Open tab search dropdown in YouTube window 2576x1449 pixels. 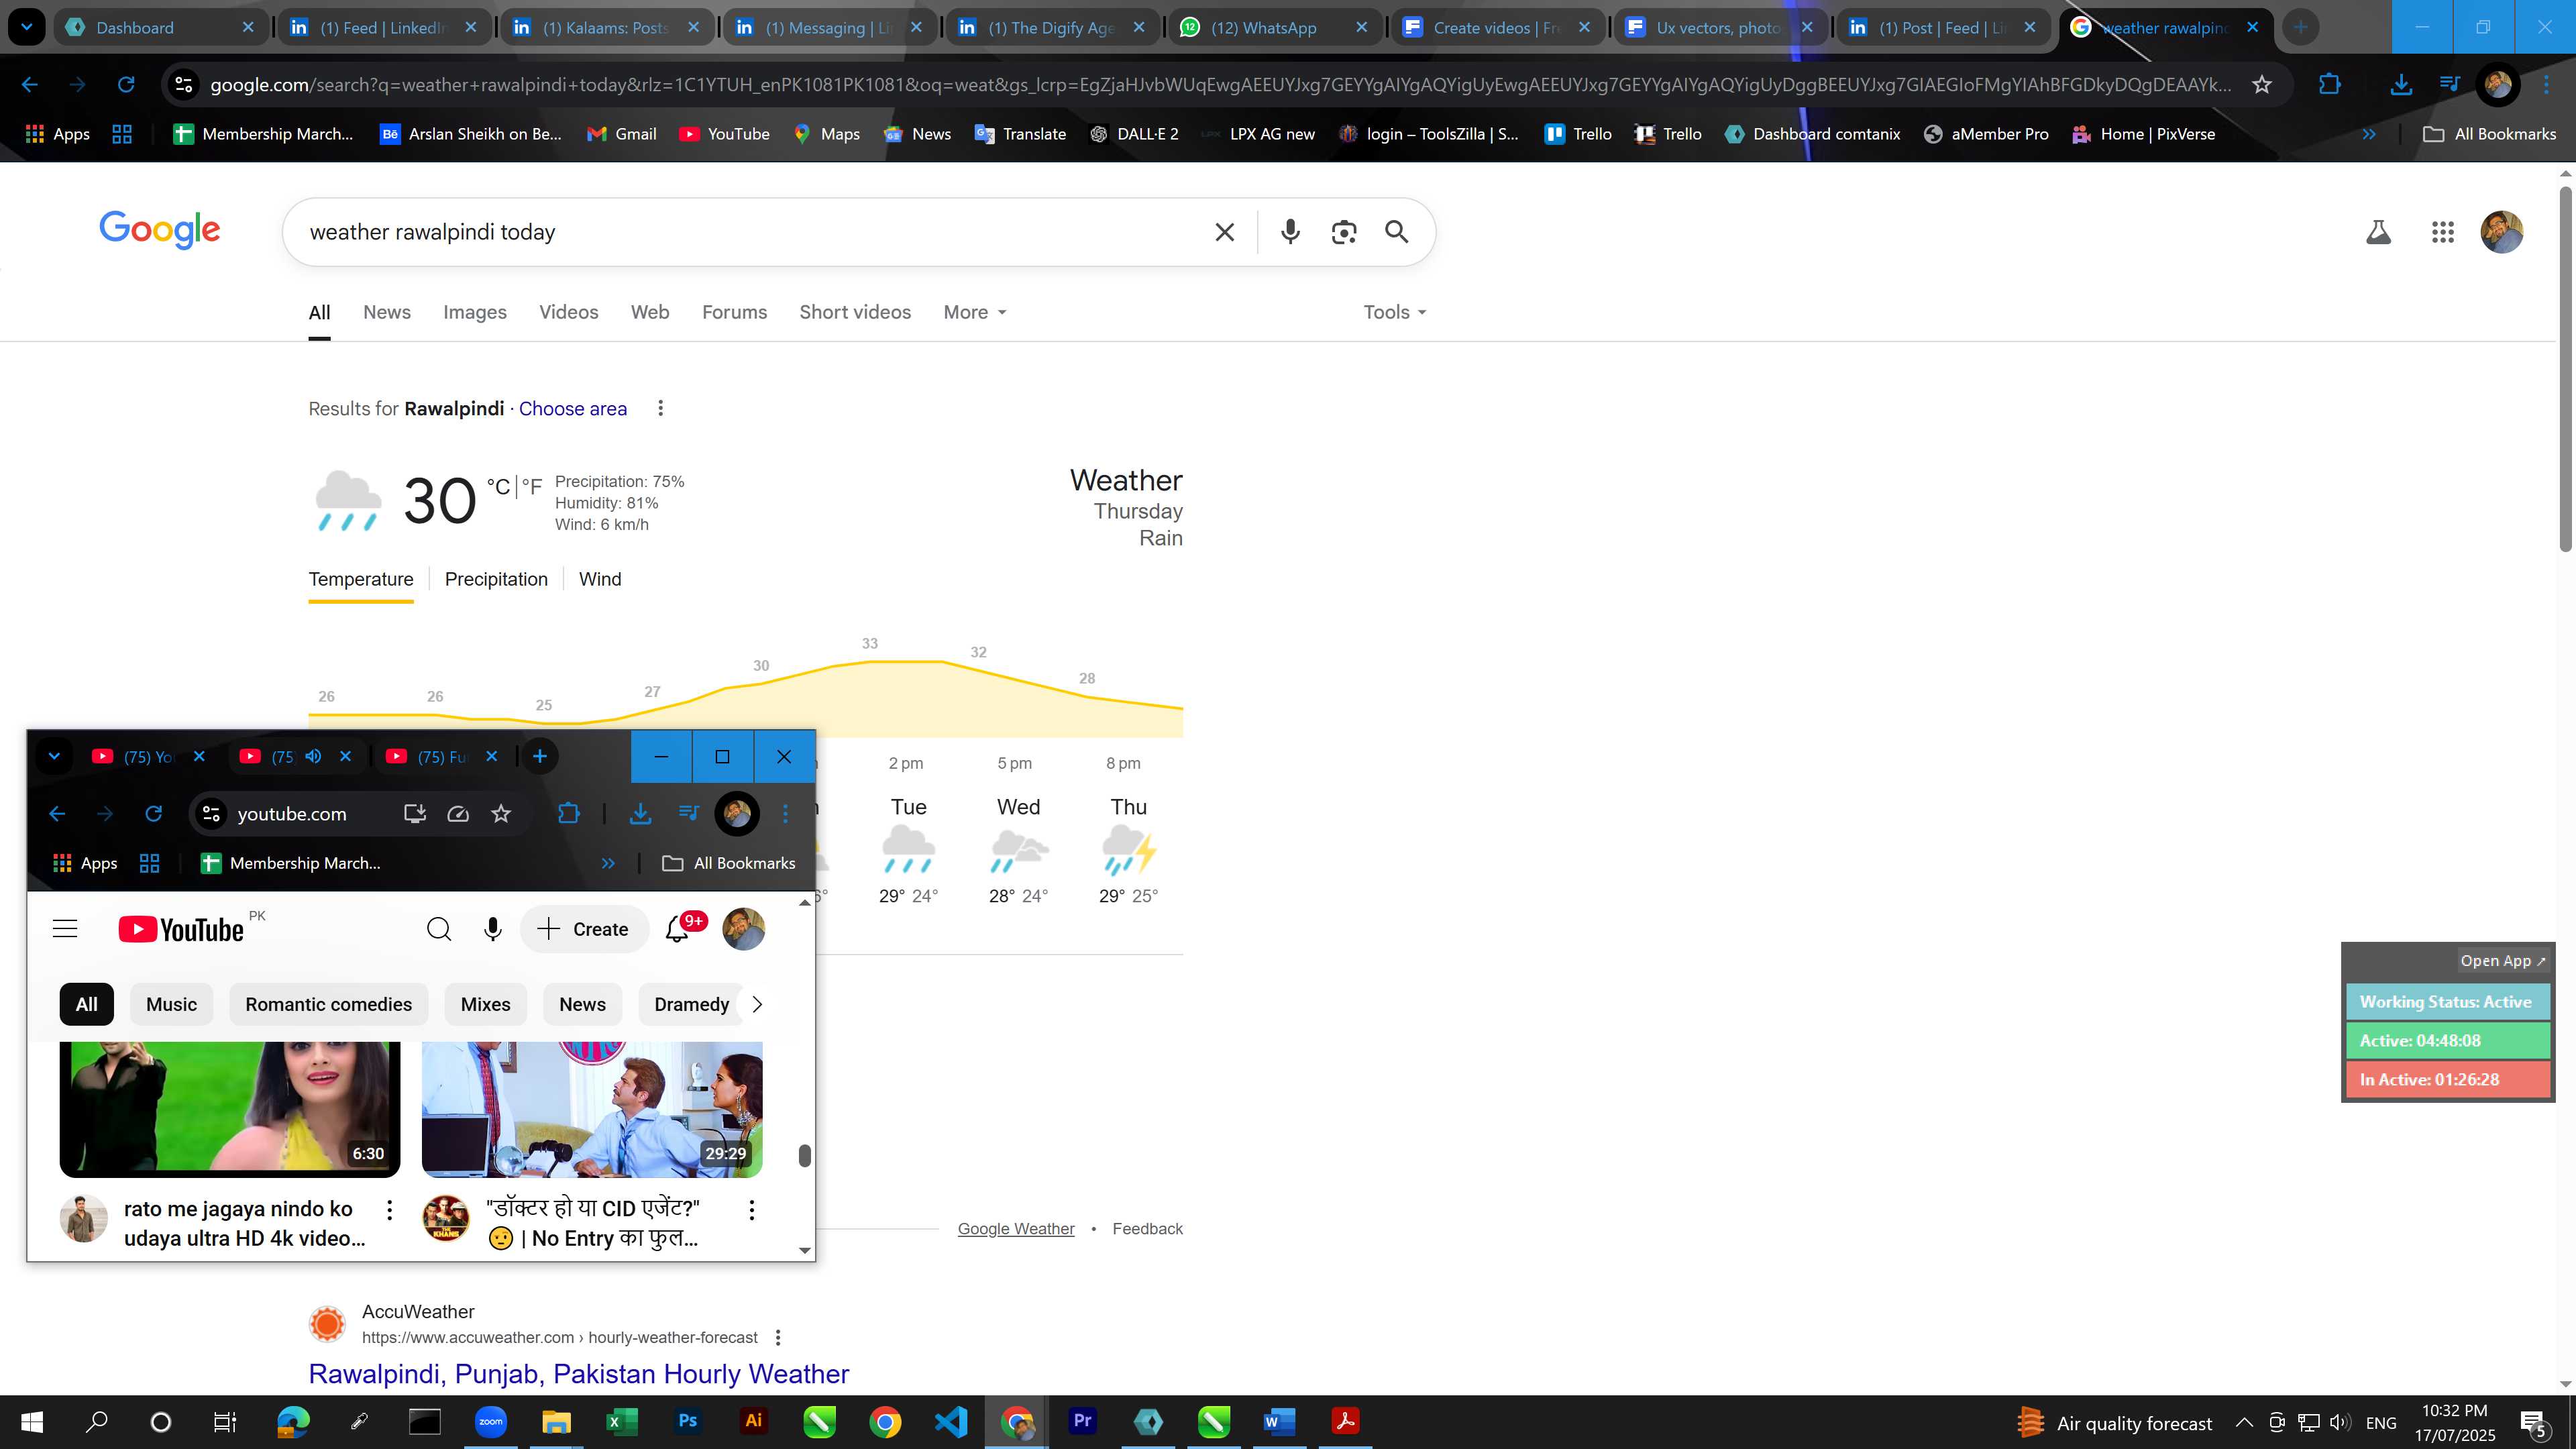[55, 756]
